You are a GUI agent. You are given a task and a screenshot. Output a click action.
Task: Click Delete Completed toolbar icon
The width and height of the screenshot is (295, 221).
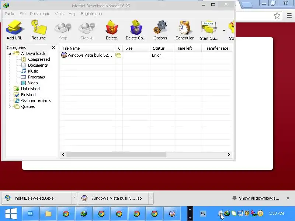click(x=136, y=30)
